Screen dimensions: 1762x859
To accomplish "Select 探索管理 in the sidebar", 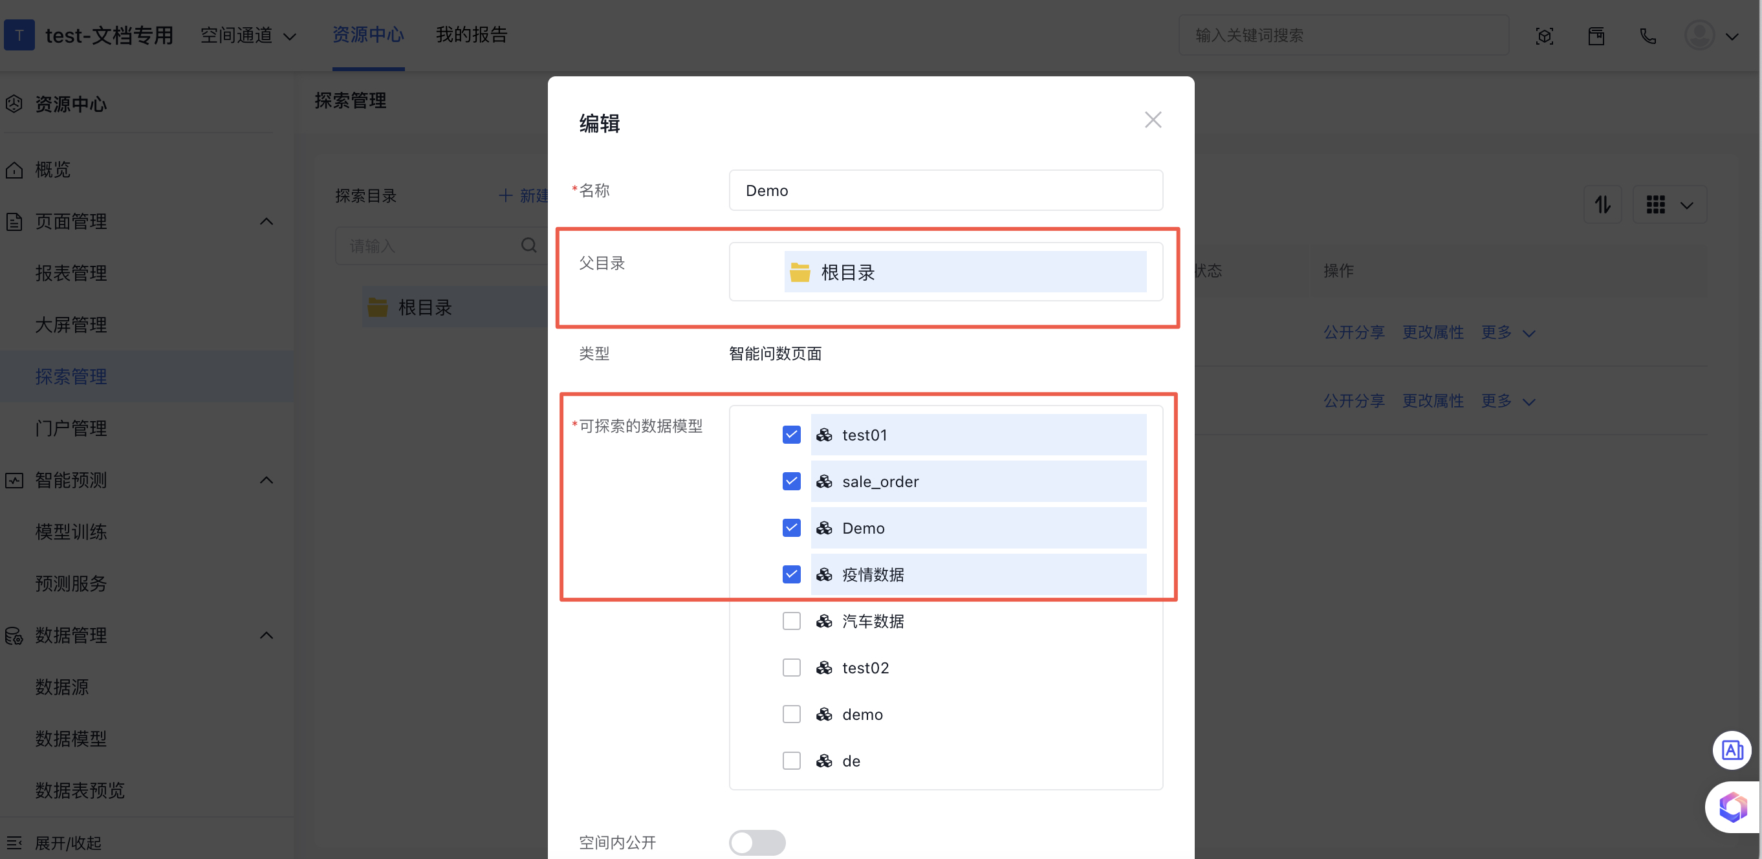I will (71, 376).
